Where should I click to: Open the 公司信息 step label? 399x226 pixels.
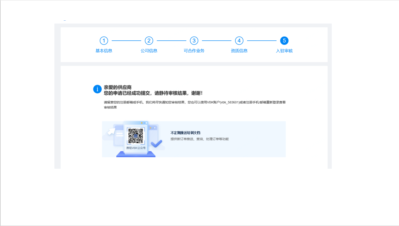pos(149,51)
